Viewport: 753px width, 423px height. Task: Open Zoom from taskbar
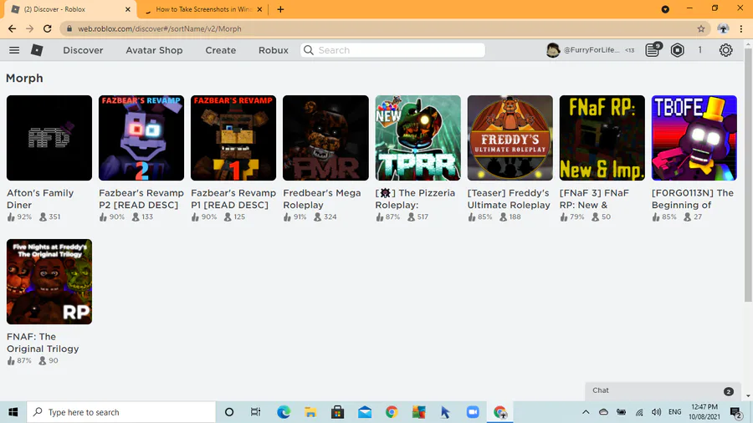click(473, 412)
